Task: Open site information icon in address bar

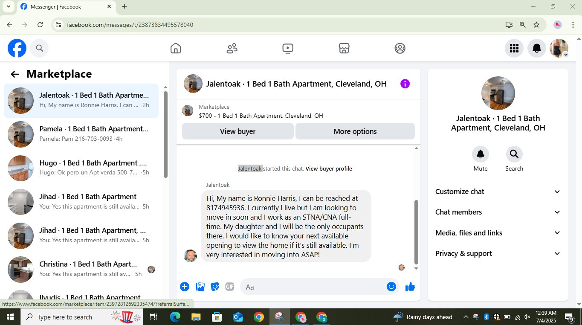Action: [x=59, y=25]
